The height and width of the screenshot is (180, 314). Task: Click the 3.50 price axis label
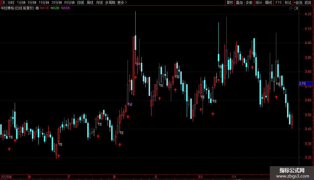pyautogui.click(x=308, y=115)
